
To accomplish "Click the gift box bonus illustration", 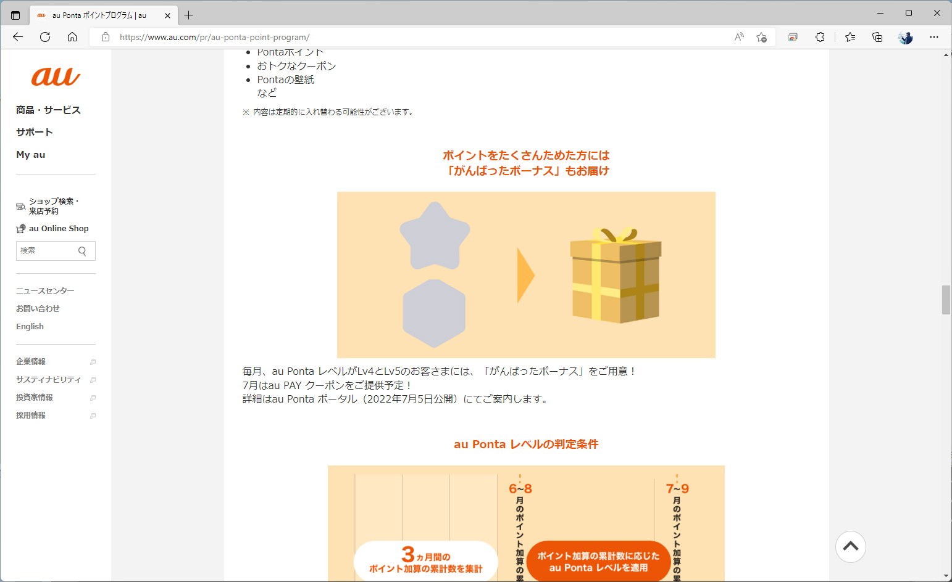I will (x=616, y=275).
